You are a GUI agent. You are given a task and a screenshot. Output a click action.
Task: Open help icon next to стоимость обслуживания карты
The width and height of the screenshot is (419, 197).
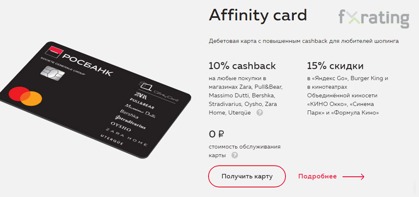pyautogui.click(x=235, y=155)
